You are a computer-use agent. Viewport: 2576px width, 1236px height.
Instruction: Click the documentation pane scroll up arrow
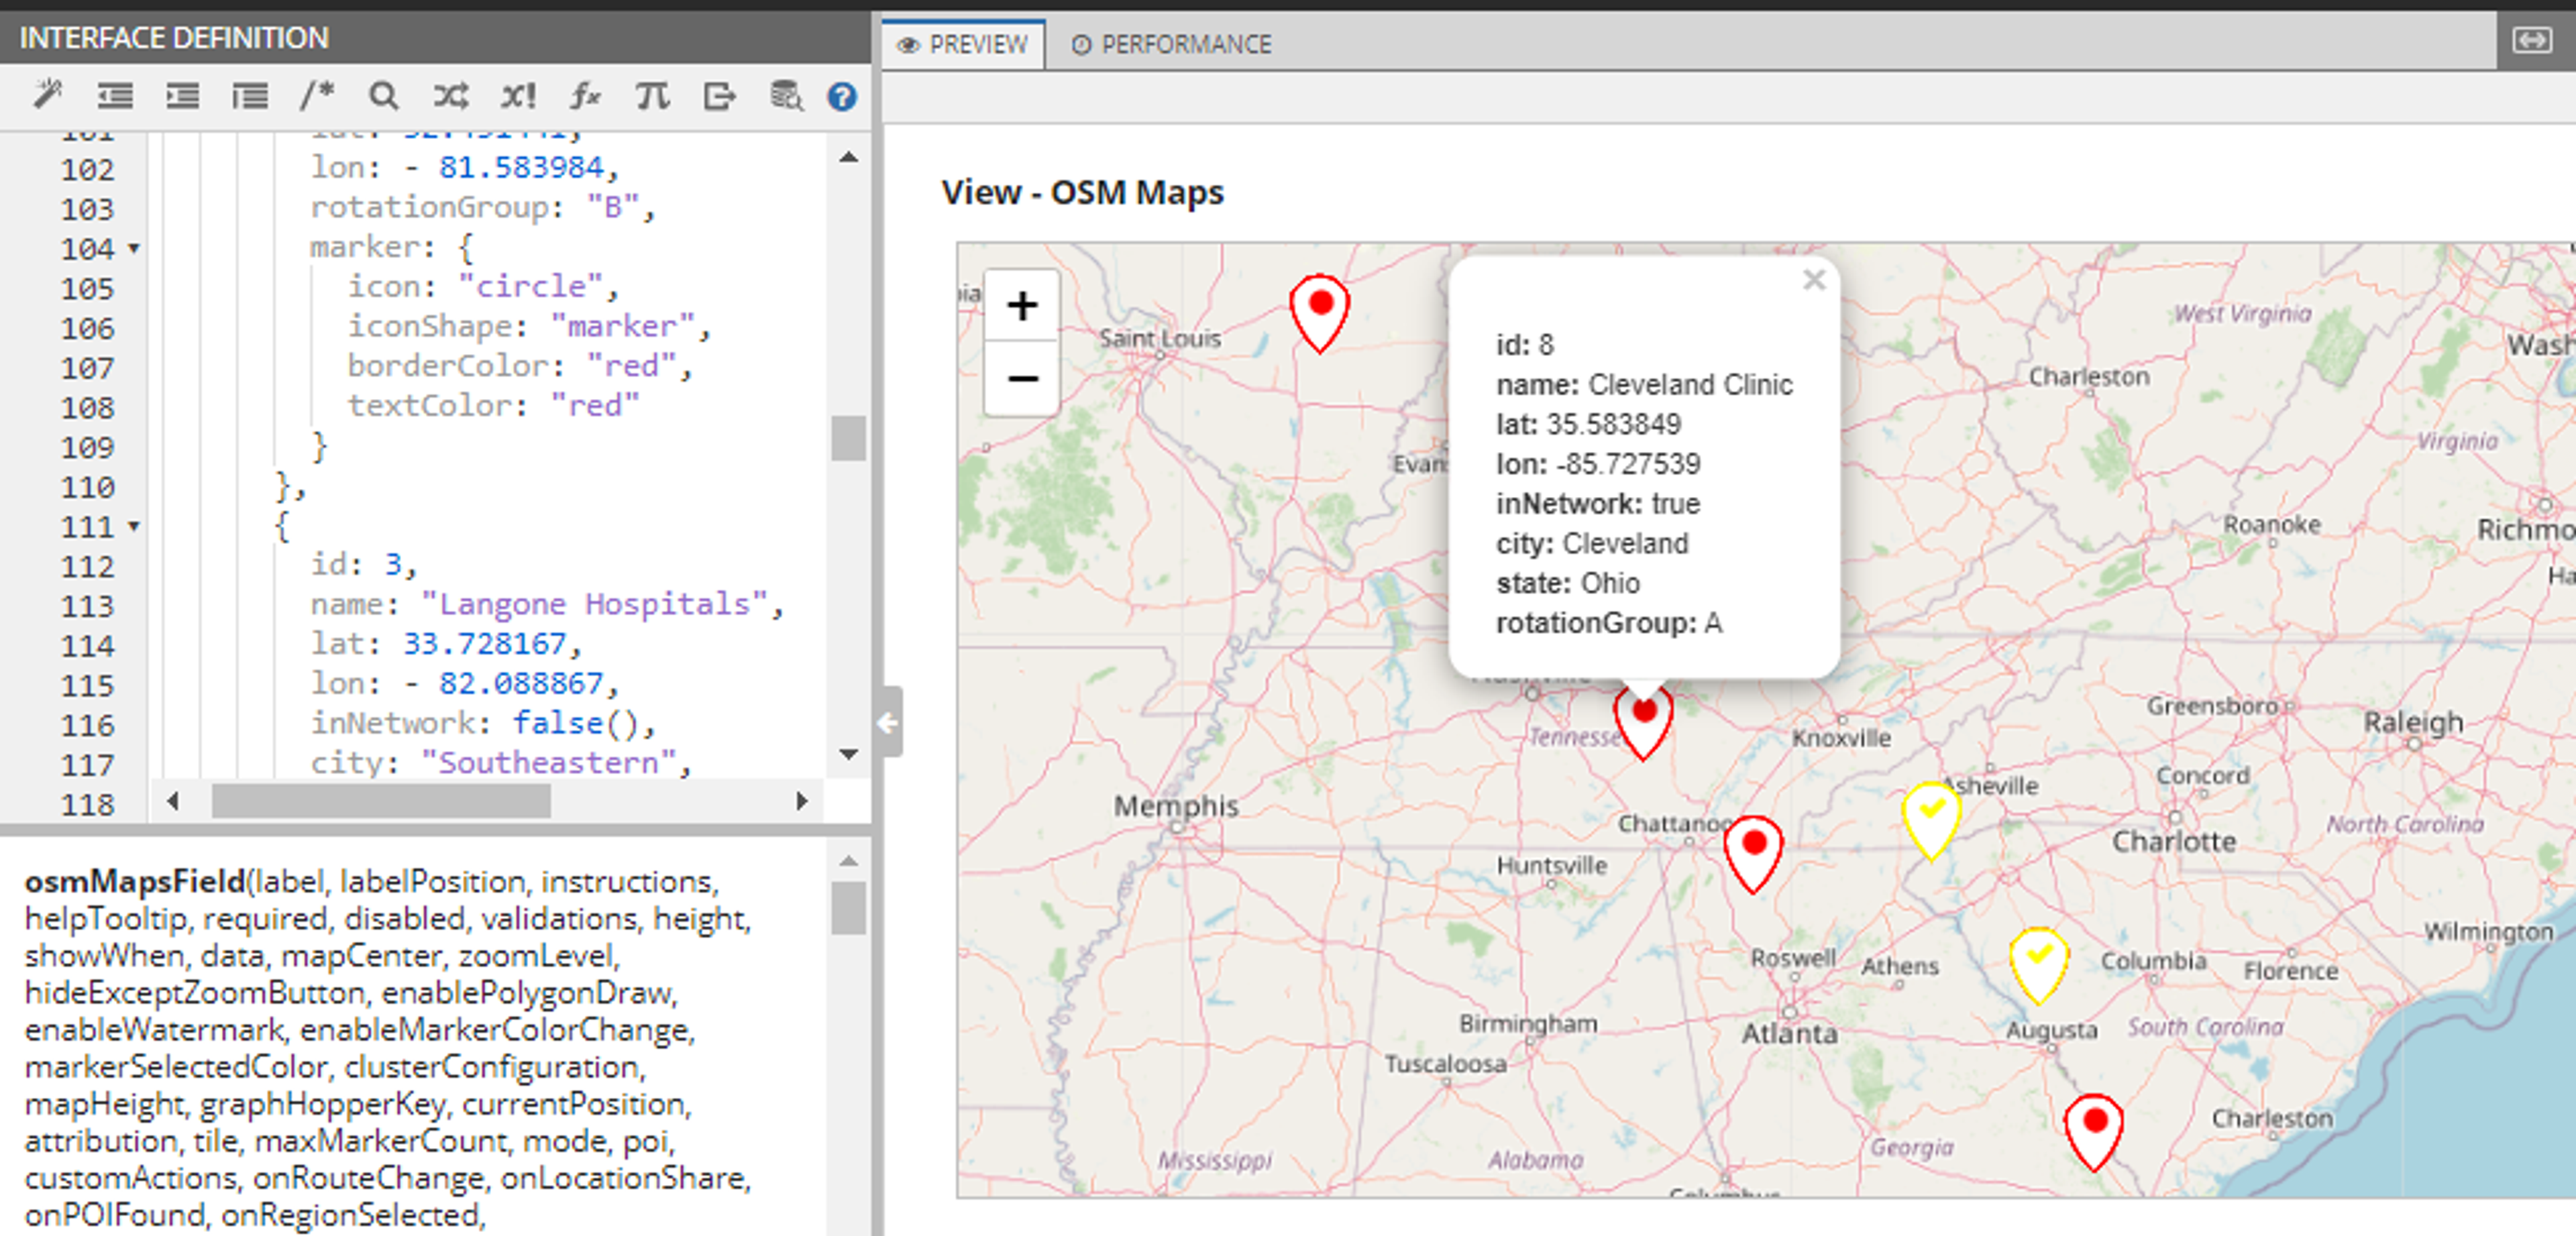[848, 860]
